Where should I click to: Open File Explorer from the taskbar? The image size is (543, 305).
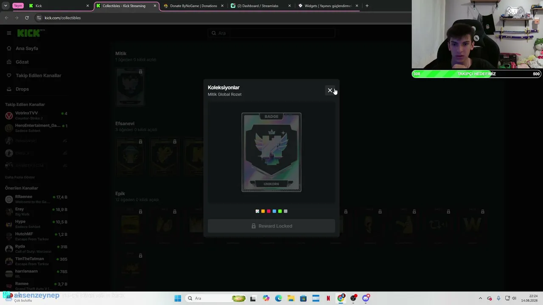291,298
